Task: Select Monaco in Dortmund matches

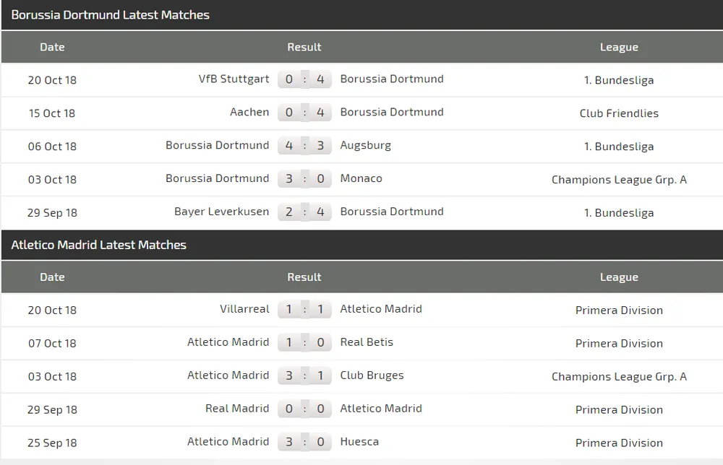Action: (x=361, y=179)
